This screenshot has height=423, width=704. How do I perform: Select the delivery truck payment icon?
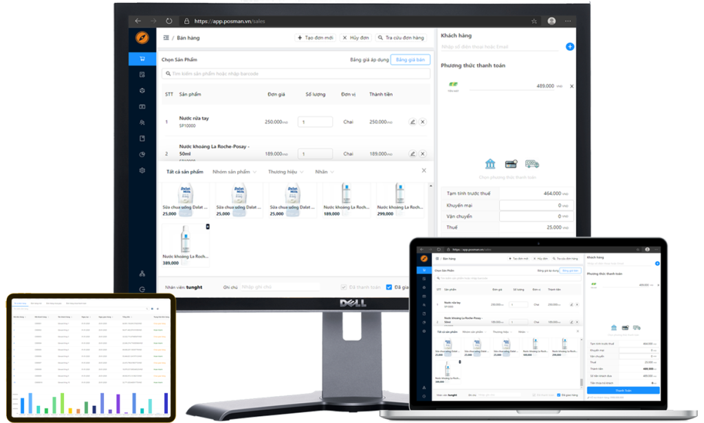tap(531, 163)
